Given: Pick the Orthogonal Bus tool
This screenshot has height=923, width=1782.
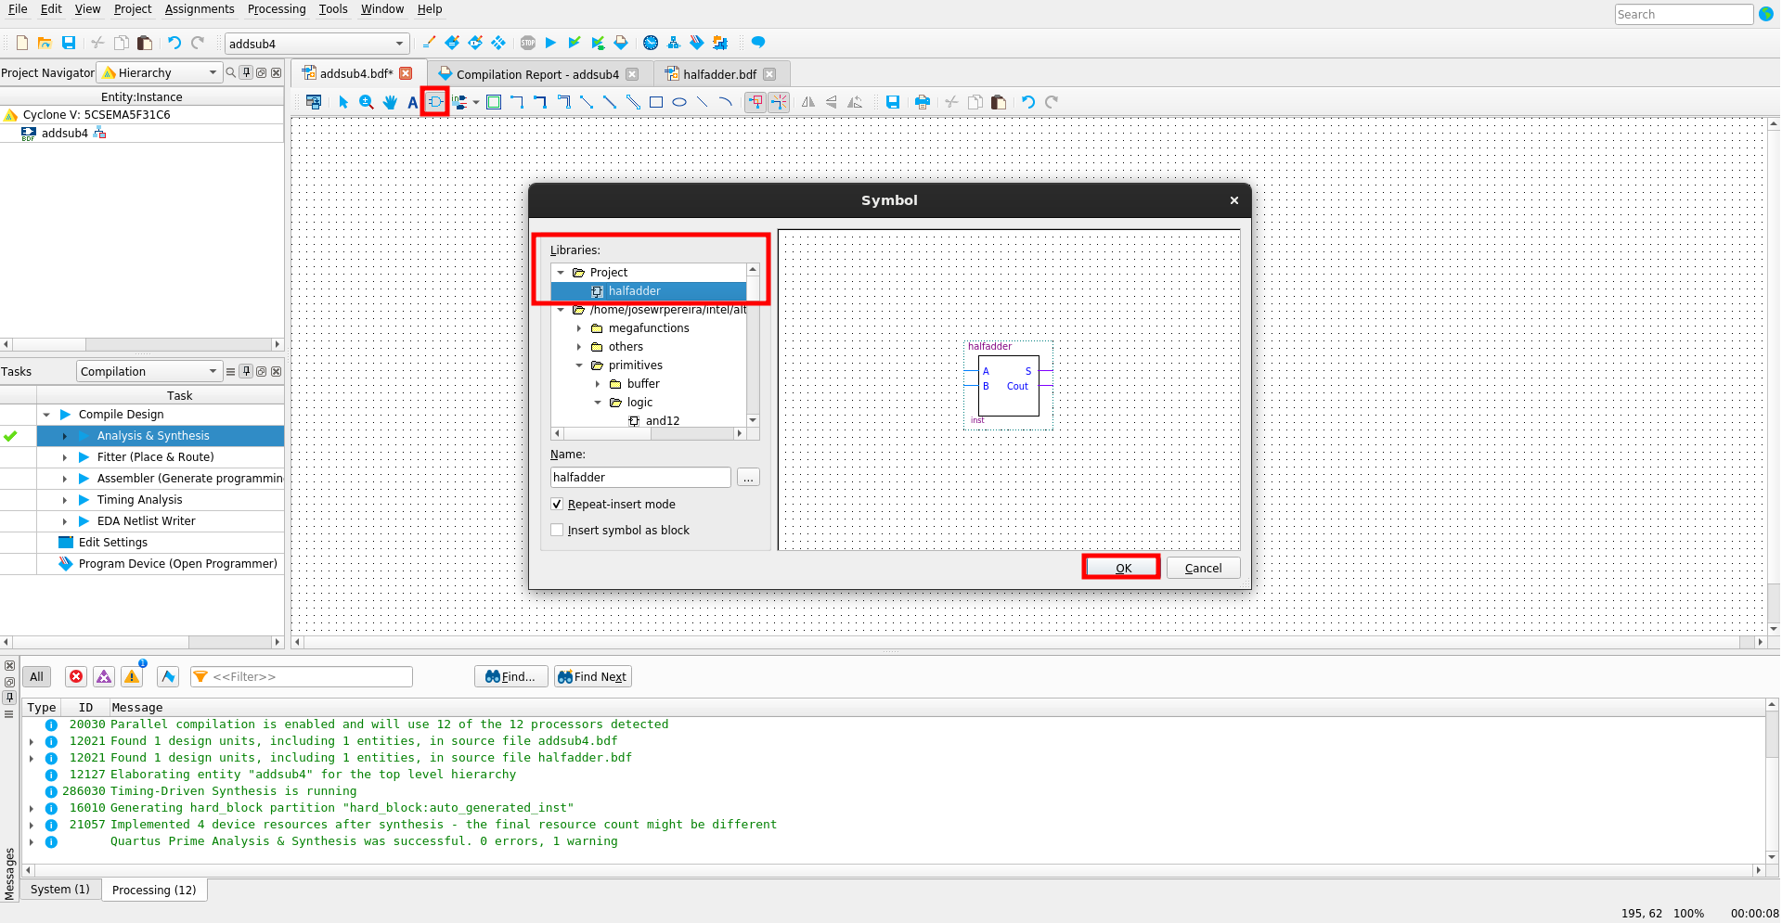Looking at the screenshot, I should (540, 102).
